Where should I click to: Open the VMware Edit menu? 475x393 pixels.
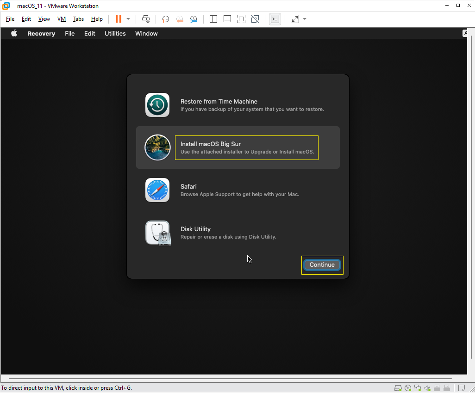(26, 19)
